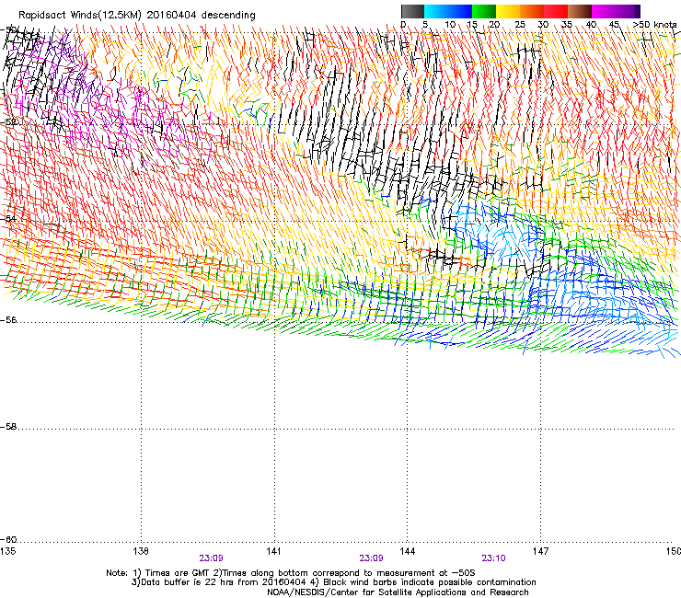Click the gray 0-5 knots color swatch
This screenshot has height=598, width=681.
(412, 11)
